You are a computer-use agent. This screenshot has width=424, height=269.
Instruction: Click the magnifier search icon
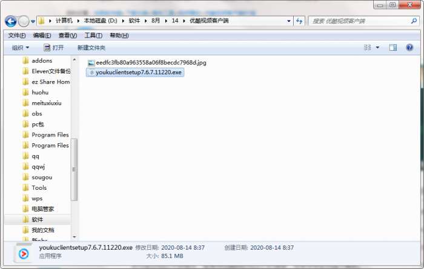(414, 21)
